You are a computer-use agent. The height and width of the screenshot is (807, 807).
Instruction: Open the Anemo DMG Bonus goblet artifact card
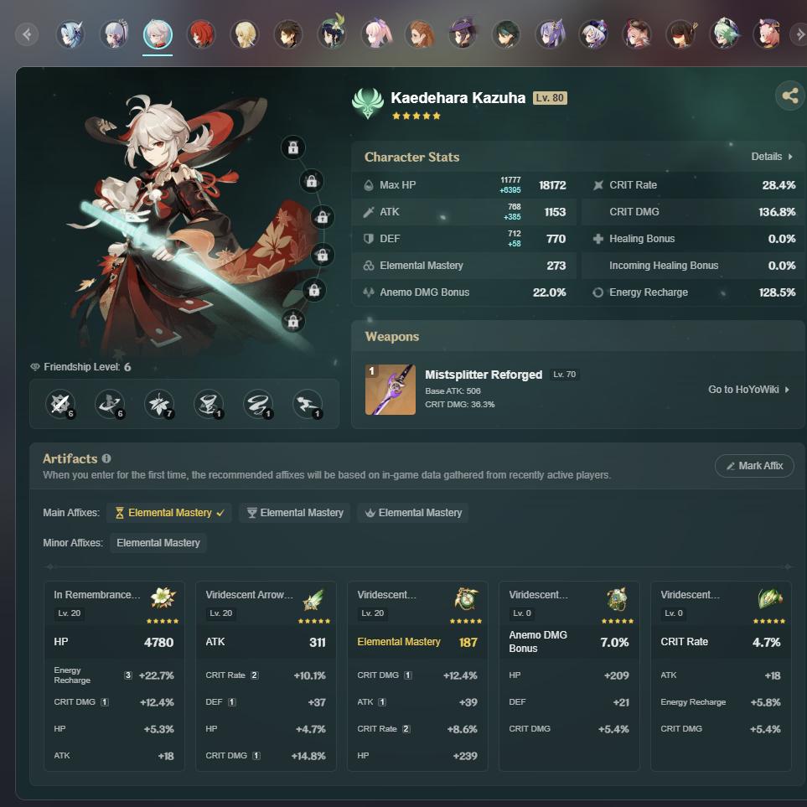(569, 675)
